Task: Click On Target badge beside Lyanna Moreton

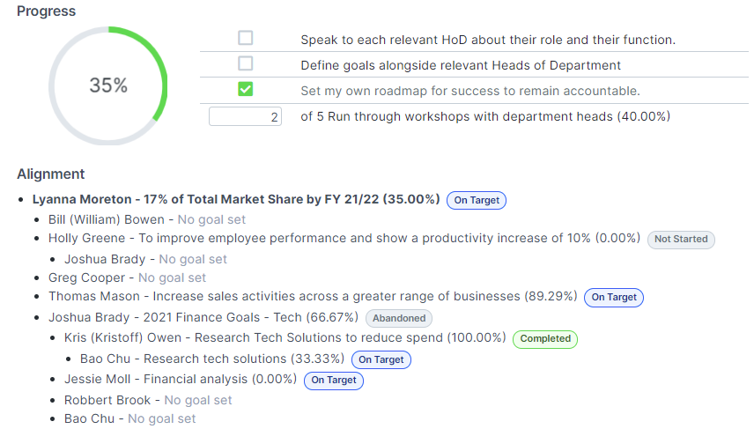Action: [x=477, y=201]
